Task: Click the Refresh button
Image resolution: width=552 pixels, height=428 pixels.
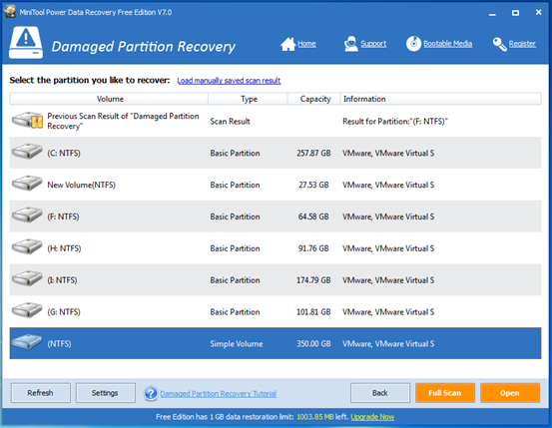Action: 41,393
